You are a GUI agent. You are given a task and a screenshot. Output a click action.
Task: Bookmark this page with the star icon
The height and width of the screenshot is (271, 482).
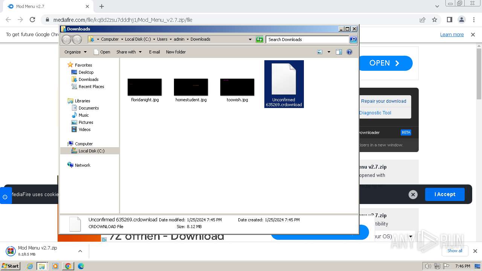(x=435, y=20)
